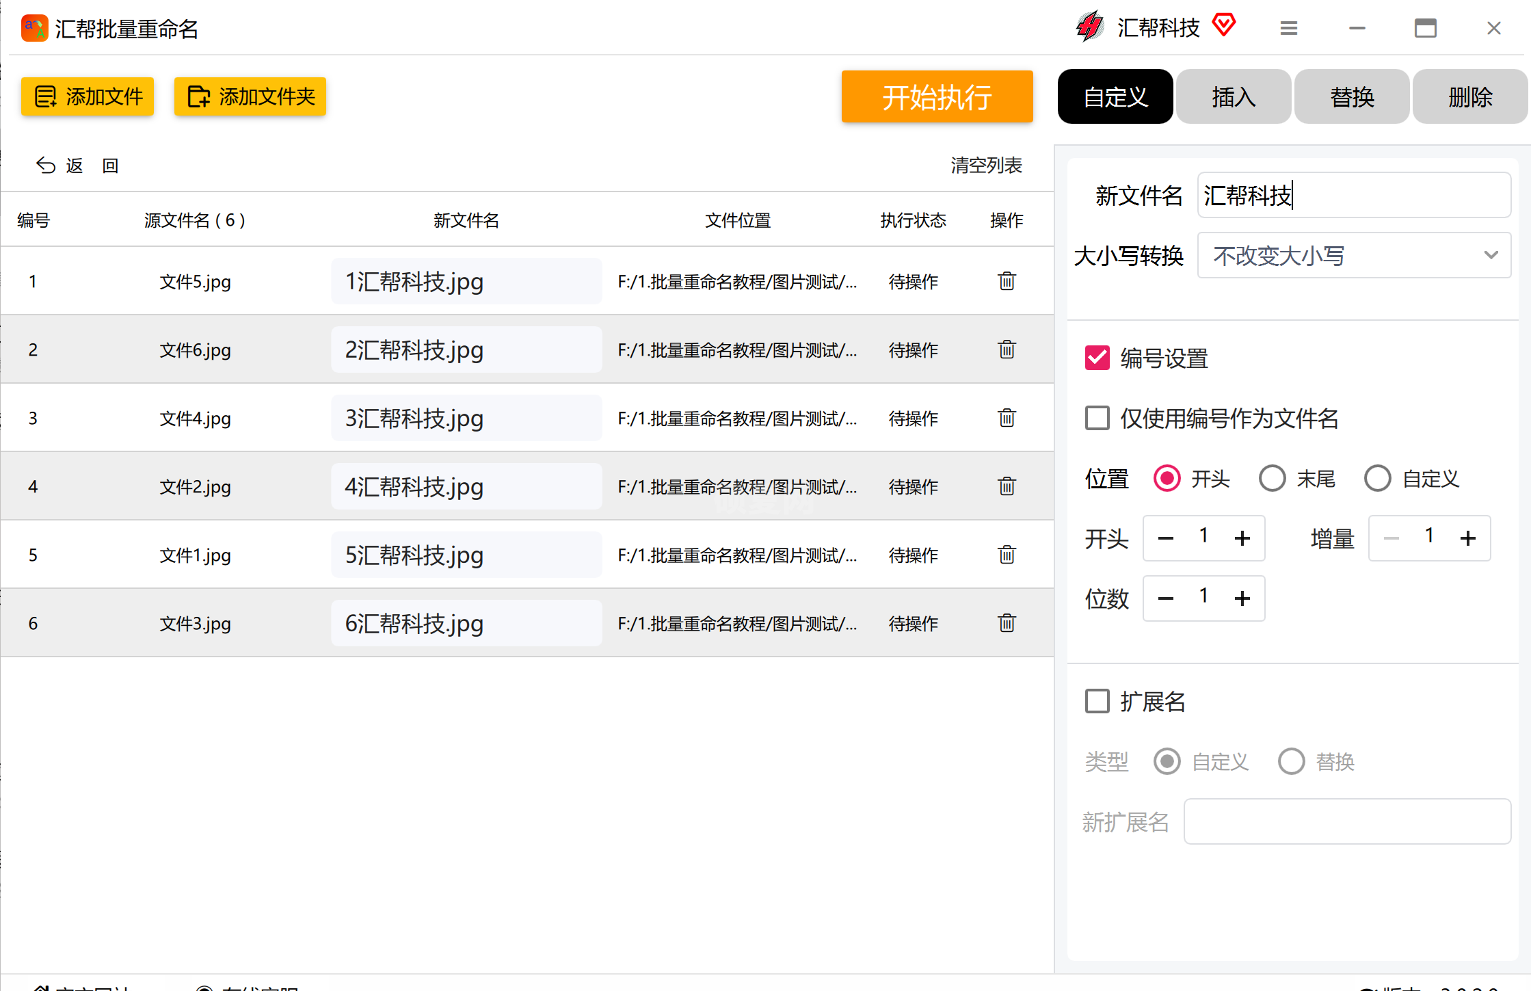This screenshot has height=991, width=1531.
Task: Open the hamburger menu icon in title bar
Action: 1288,28
